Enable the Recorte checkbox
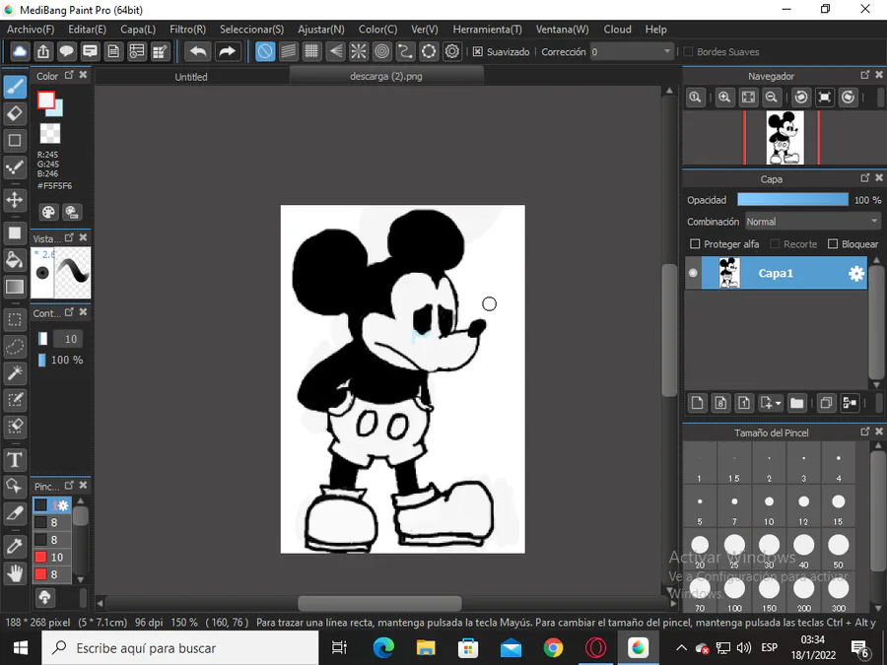Viewport: 887px width, 665px height. (x=775, y=243)
